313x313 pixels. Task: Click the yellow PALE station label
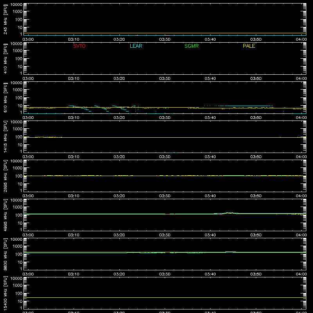click(249, 46)
